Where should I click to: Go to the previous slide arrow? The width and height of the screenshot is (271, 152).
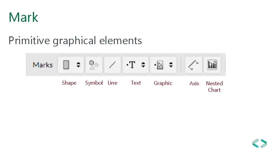255,143
